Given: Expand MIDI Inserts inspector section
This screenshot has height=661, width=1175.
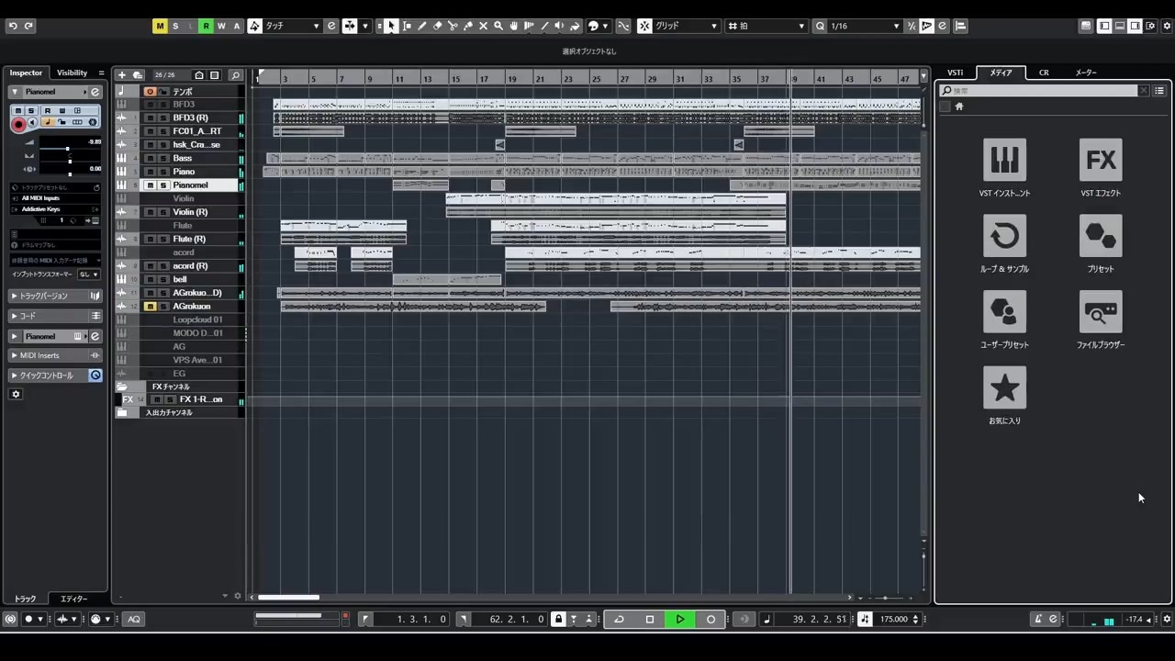Looking at the screenshot, I should (x=55, y=355).
